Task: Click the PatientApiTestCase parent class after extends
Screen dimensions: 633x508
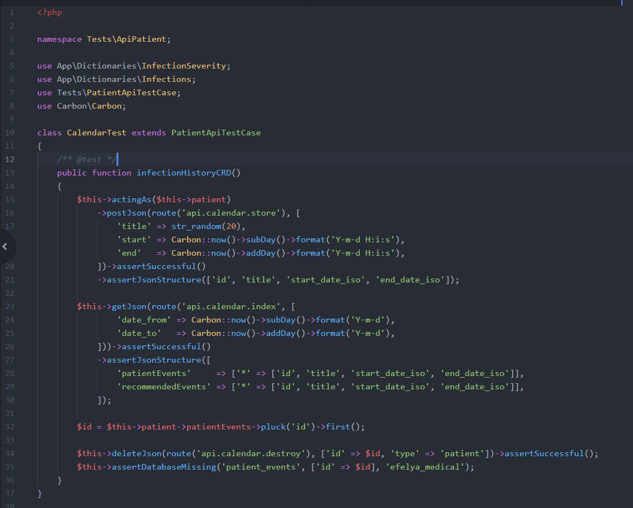Action: 215,133
